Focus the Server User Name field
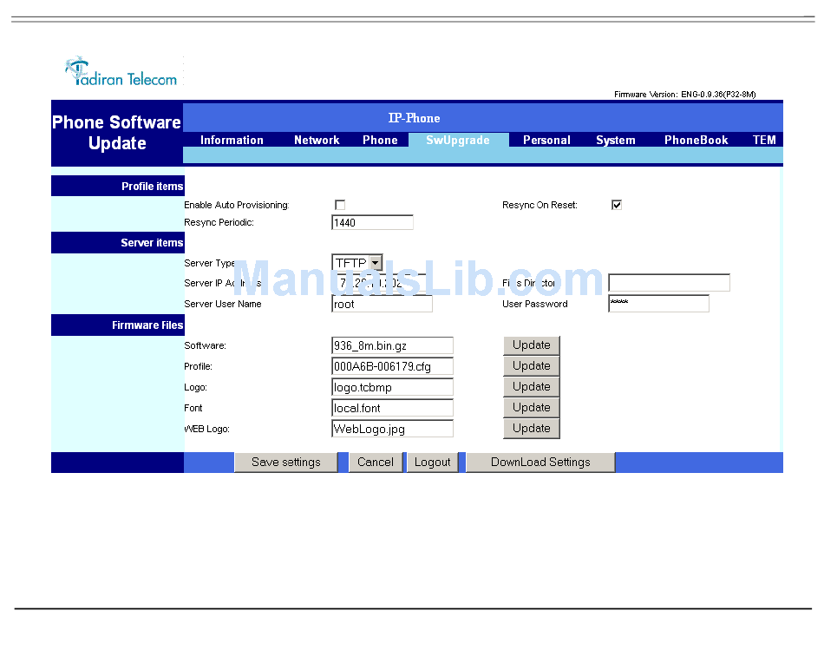Viewport: 824px width, 650px height. click(382, 305)
